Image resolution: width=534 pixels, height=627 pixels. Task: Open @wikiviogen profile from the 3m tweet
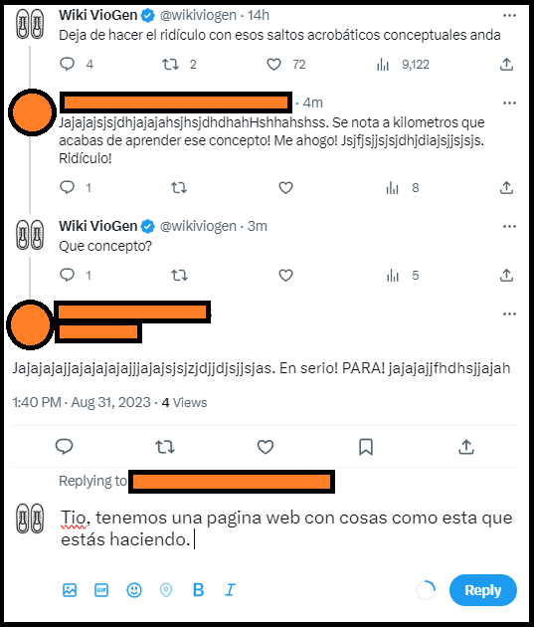[198, 226]
